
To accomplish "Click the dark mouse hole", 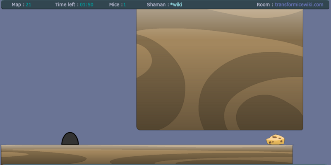I will click(70, 138).
